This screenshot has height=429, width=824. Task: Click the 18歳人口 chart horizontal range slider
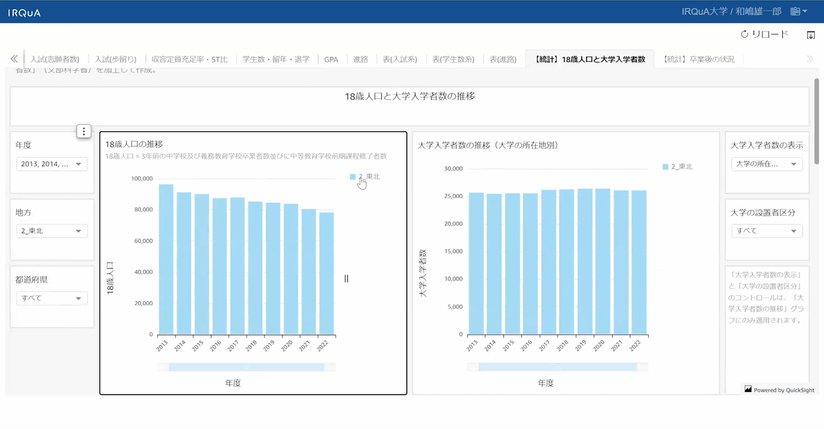(x=246, y=367)
